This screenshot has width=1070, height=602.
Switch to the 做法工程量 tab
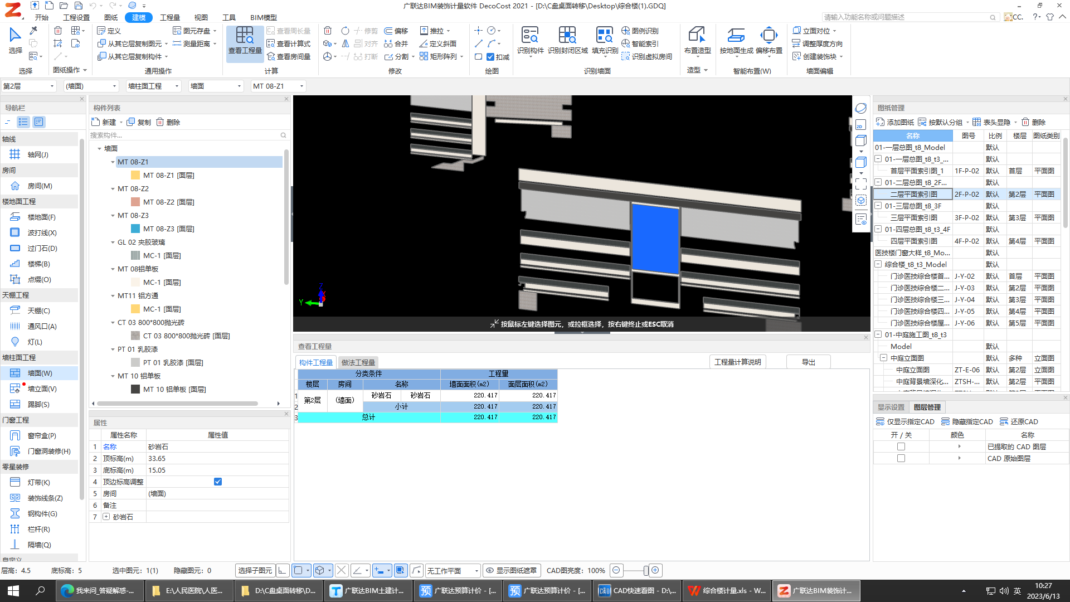coord(358,362)
